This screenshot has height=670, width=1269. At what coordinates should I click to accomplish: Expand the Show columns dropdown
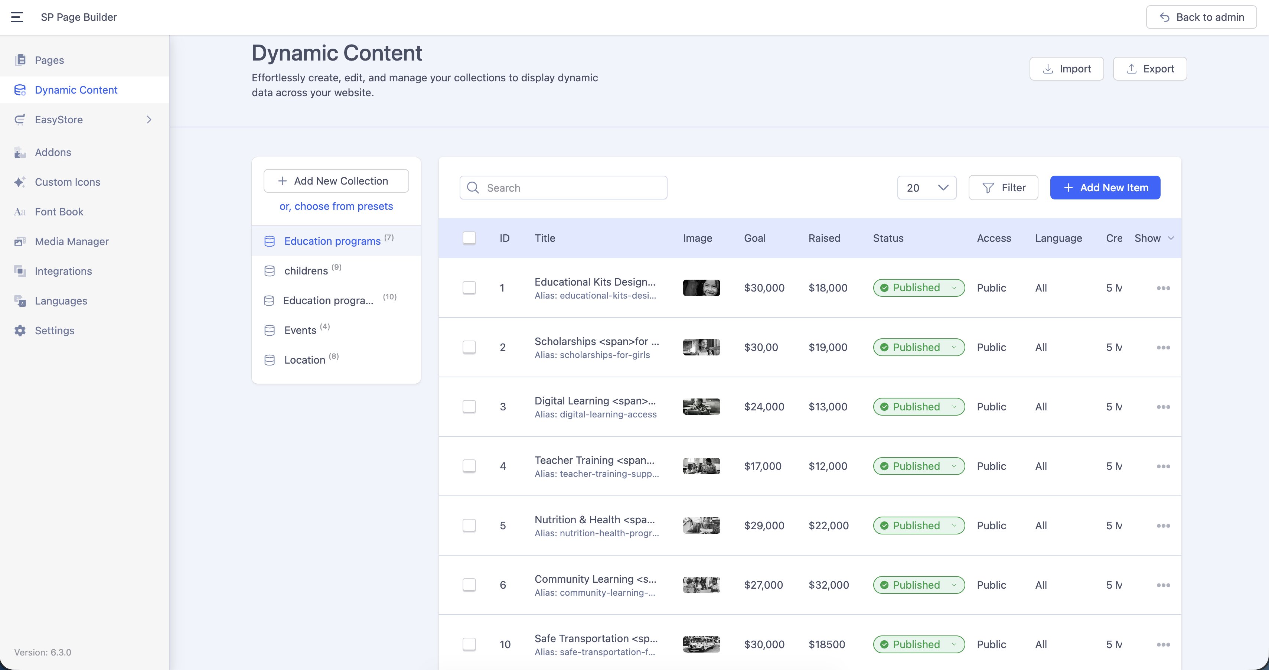[1154, 238]
